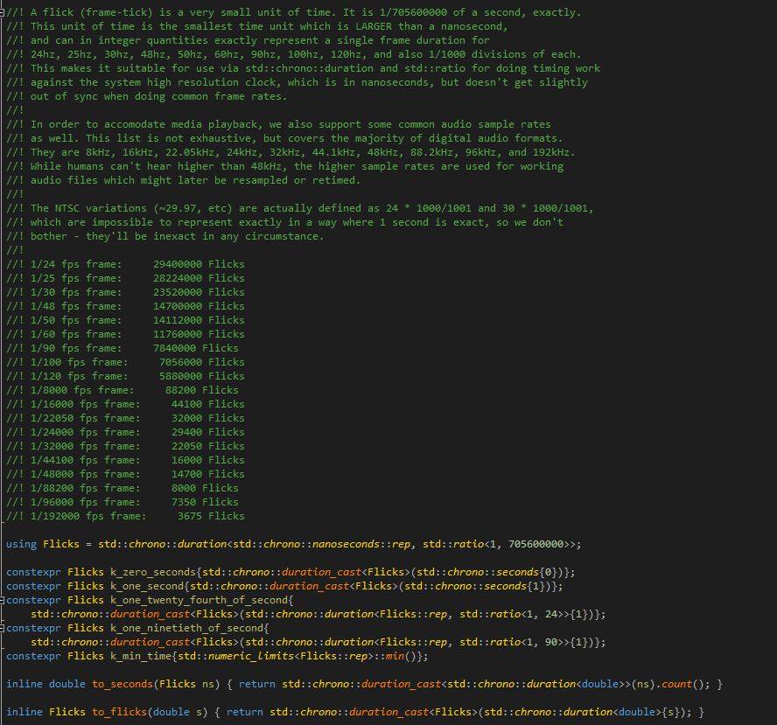Click '7840000 Flicks' value for 90 fps
Screen dimensions: 777x725
click(x=196, y=348)
